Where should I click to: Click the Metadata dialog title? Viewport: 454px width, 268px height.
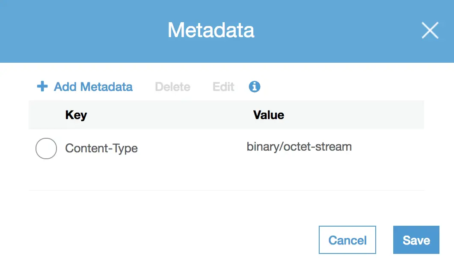tap(211, 30)
